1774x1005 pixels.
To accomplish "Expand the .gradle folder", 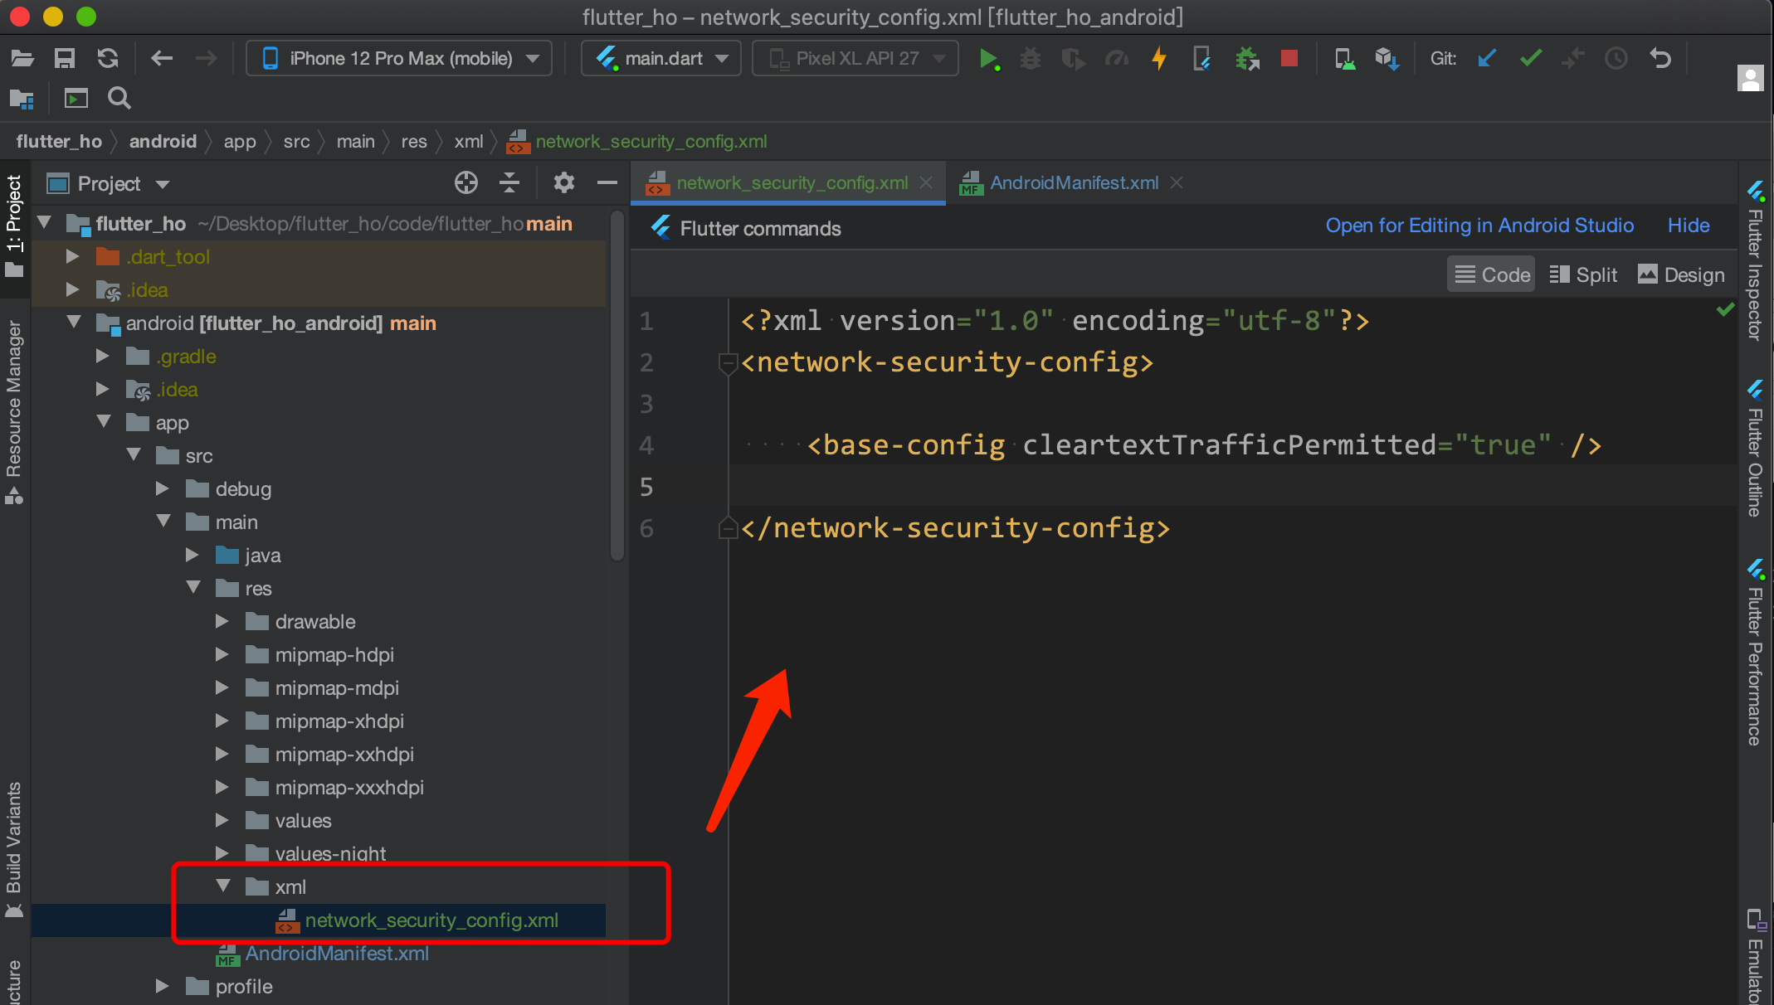I will click(x=102, y=356).
